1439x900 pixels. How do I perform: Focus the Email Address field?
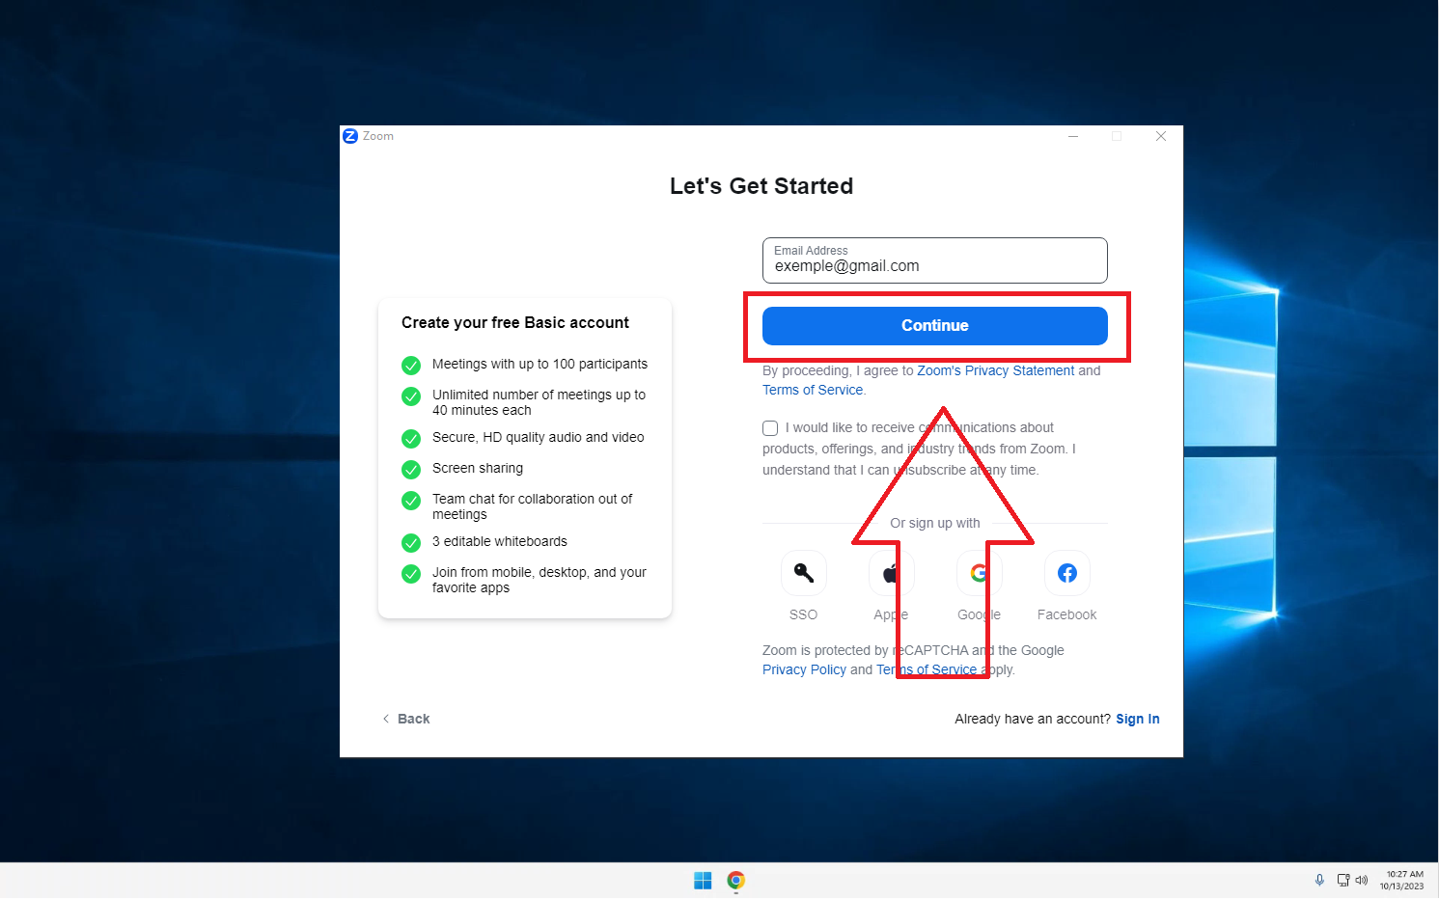(934, 260)
